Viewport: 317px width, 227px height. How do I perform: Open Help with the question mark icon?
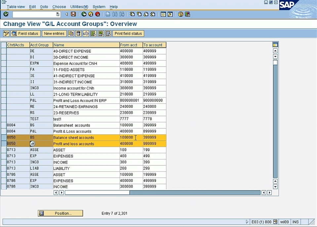180,14
